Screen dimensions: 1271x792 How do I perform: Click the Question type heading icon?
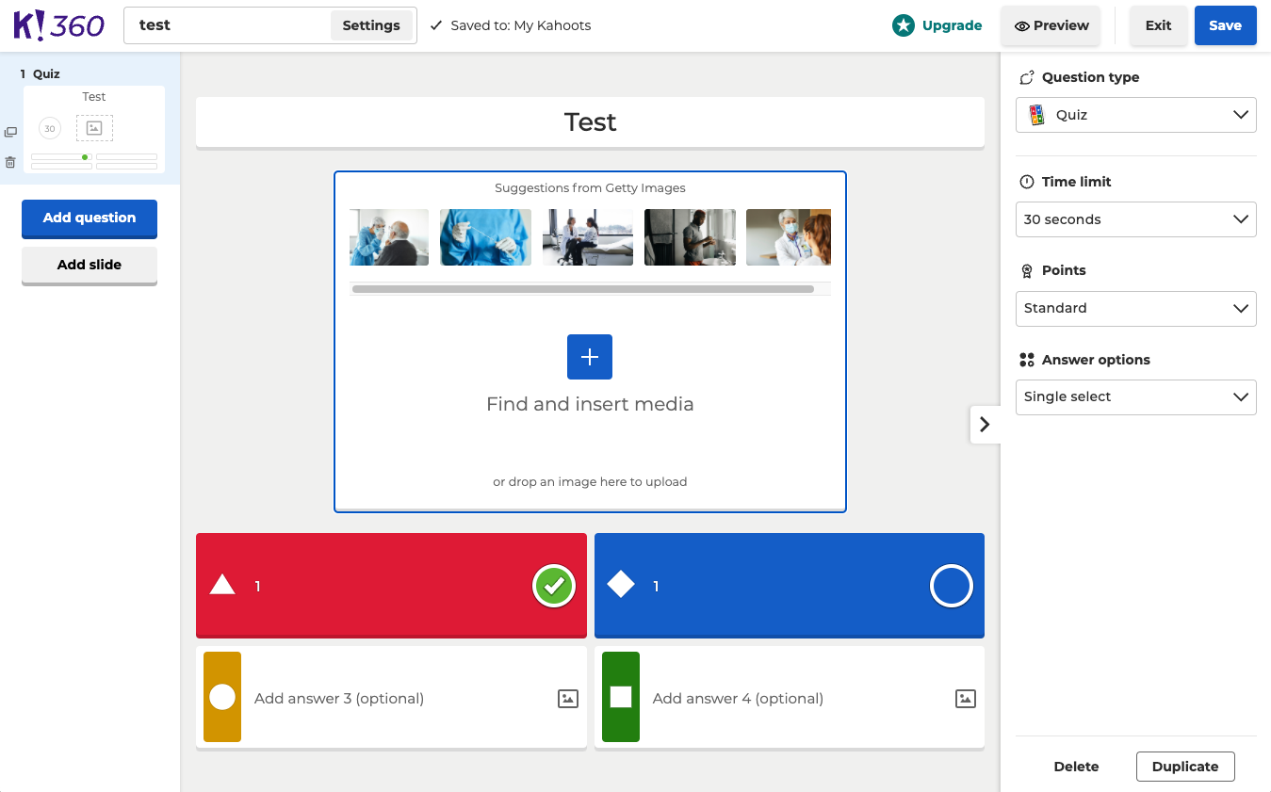pyautogui.click(x=1027, y=77)
